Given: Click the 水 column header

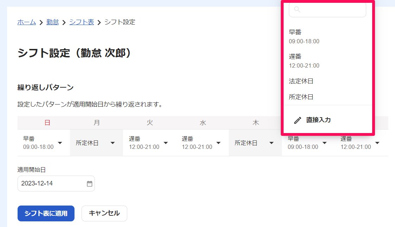Looking at the screenshot, I should tap(203, 123).
